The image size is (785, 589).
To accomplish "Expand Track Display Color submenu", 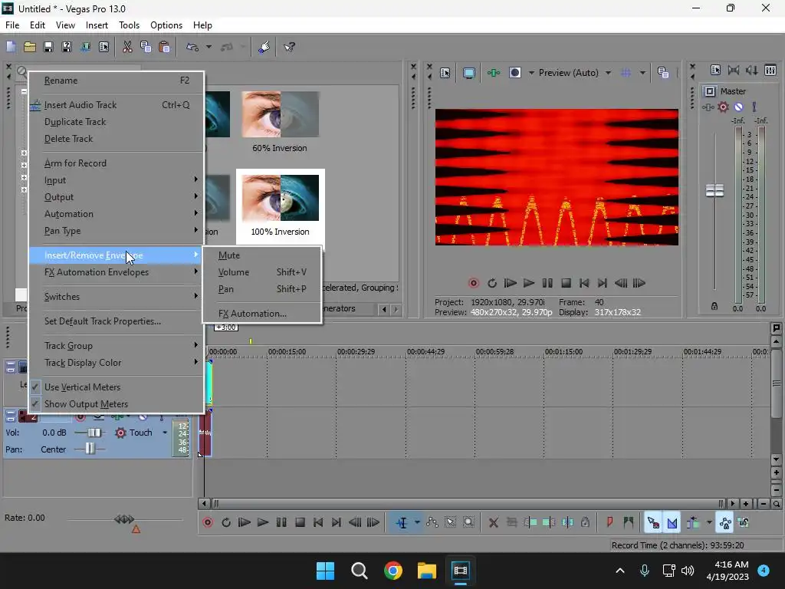I will click(117, 363).
